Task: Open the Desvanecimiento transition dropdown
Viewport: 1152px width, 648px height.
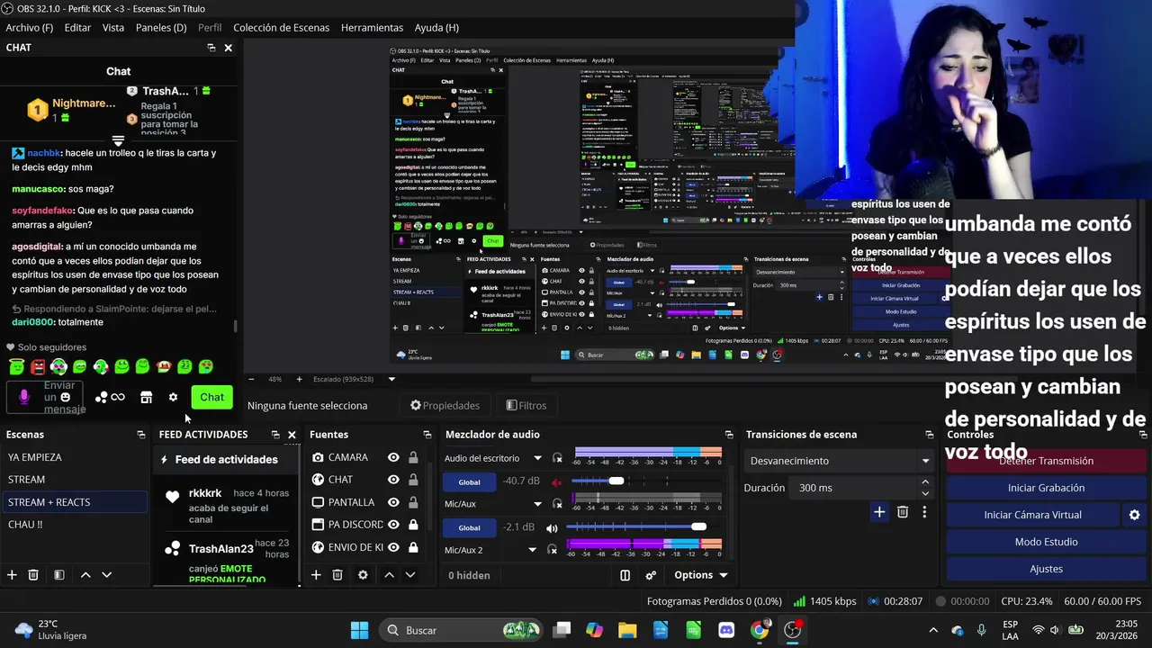Action: (840, 461)
